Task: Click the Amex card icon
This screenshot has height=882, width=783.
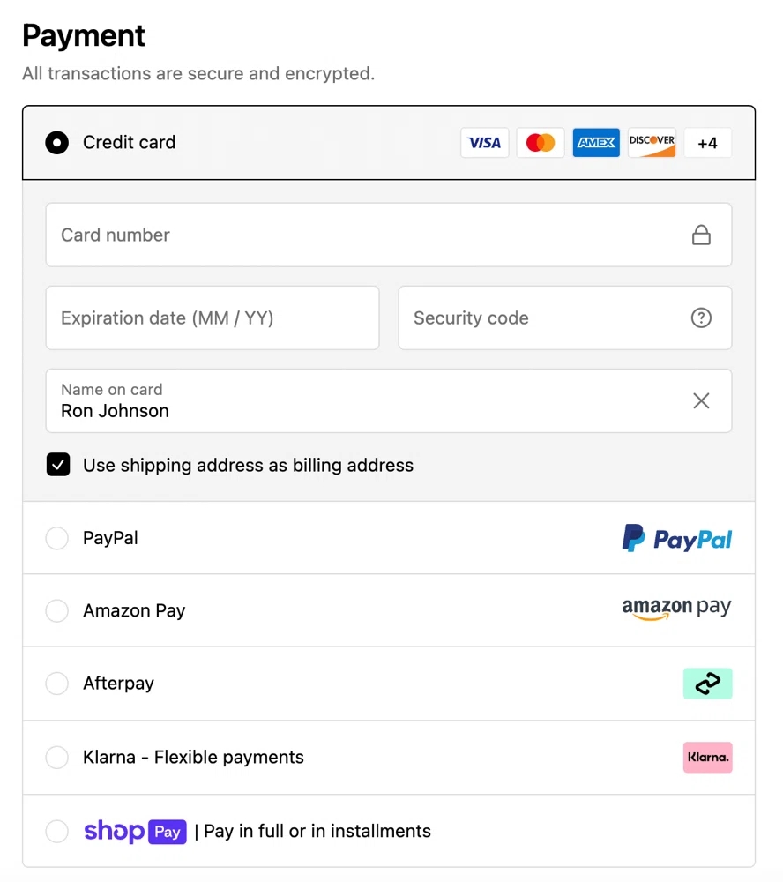Action: (595, 142)
